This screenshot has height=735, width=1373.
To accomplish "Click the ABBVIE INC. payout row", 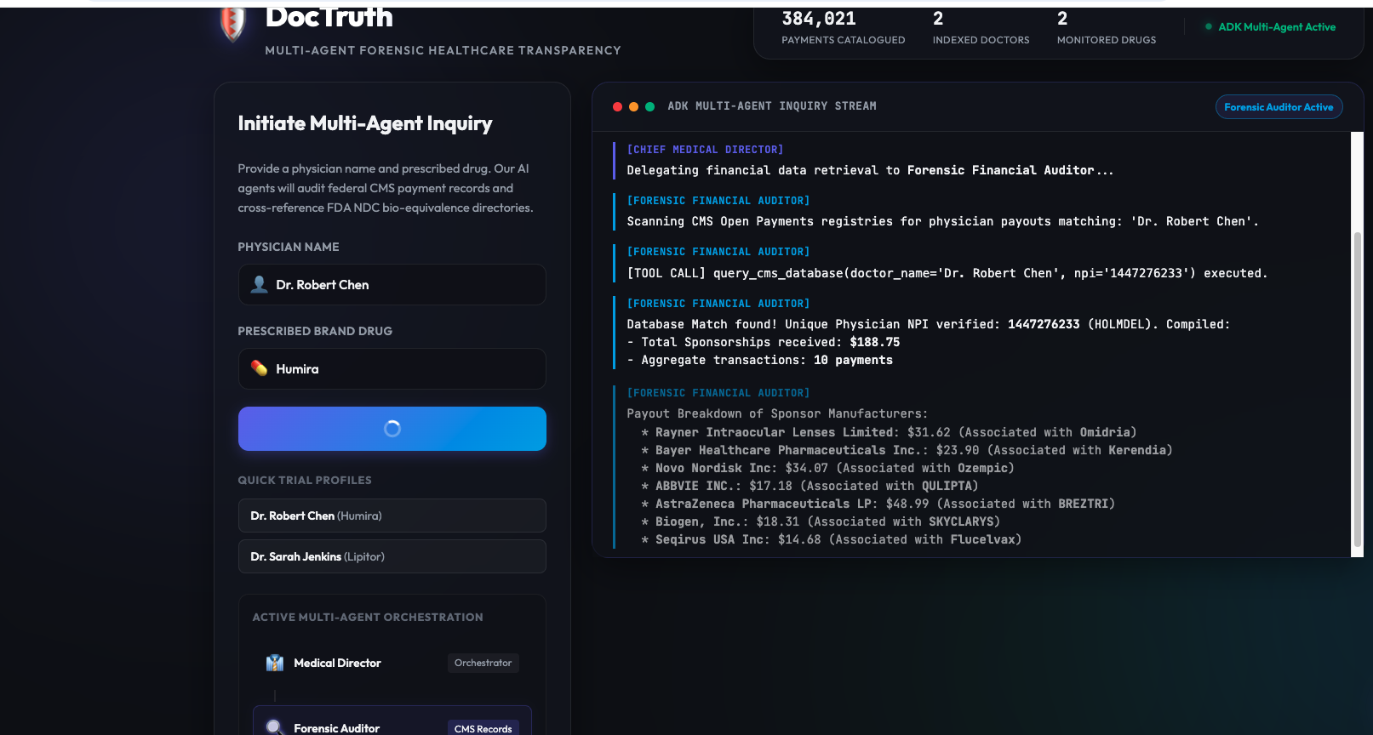I will pyautogui.click(x=809, y=486).
